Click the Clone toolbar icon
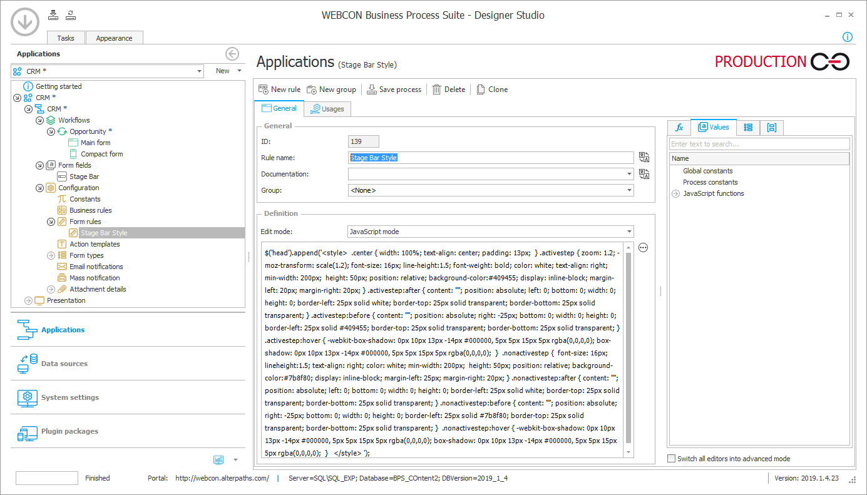 [x=481, y=89]
